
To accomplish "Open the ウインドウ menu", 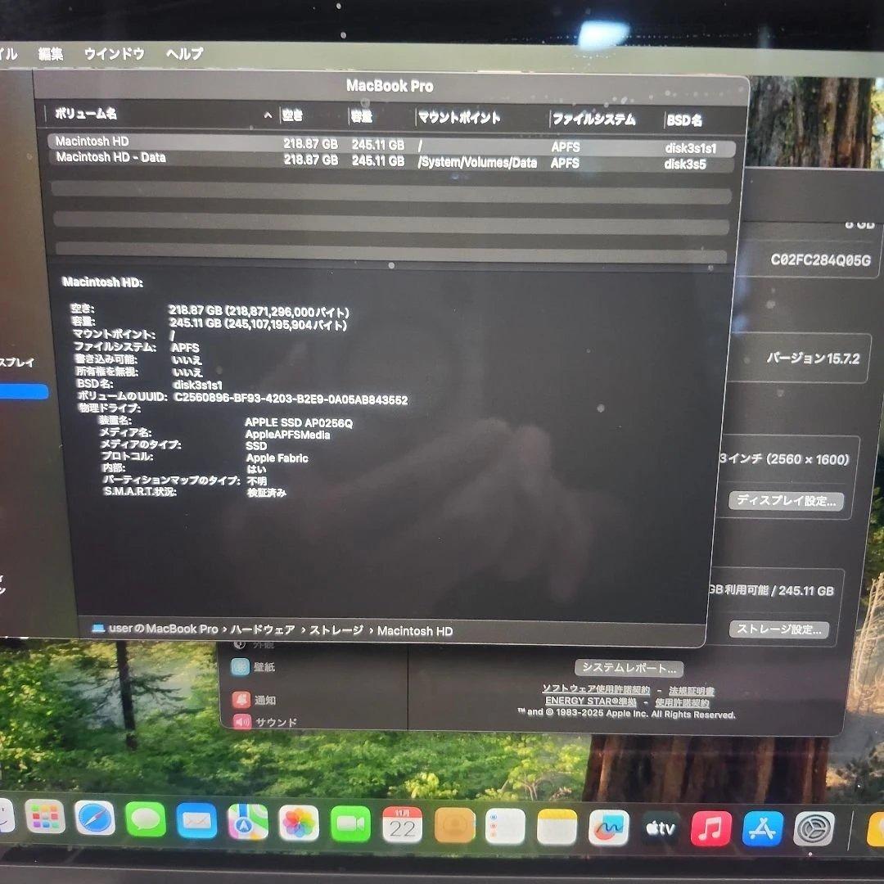I will pos(113,55).
